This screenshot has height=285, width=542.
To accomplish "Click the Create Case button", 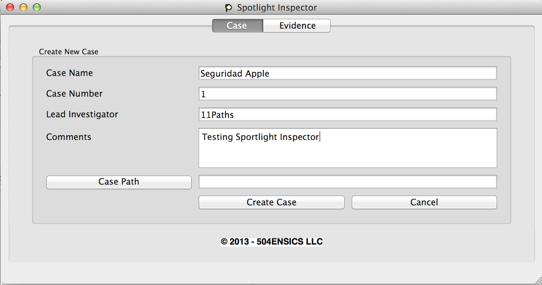I will (x=272, y=202).
